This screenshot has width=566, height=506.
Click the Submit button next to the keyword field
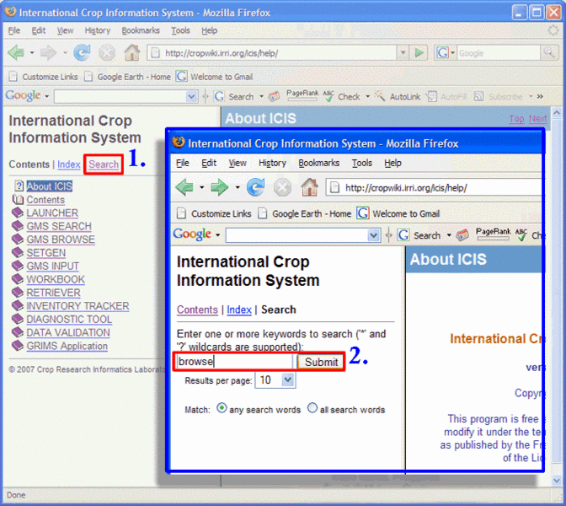point(321,362)
